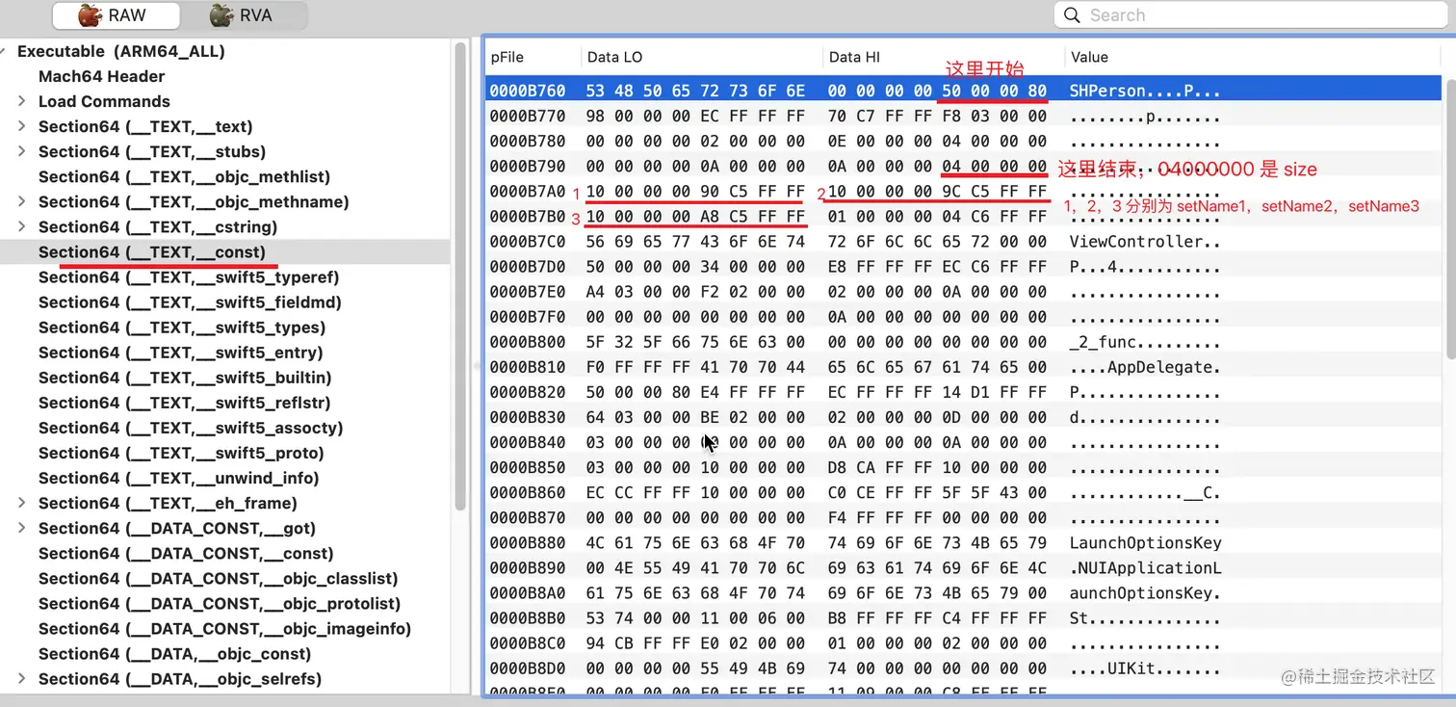Click the '....AppDelegate.' value cell
The width and height of the screenshot is (1456, 707).
pos(1145,367)
